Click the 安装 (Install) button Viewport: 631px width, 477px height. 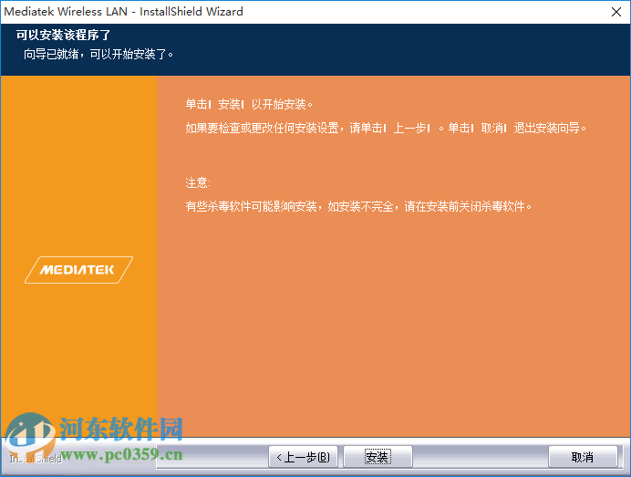click(x=378, y=457)
